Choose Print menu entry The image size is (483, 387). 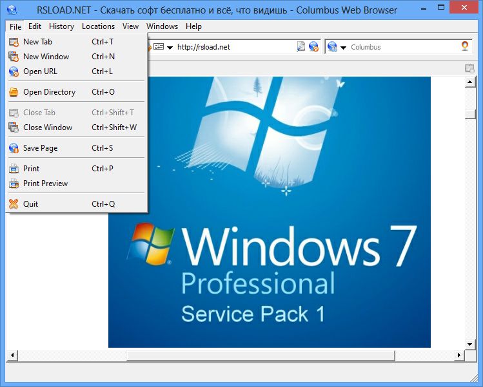[x=76, y=168]
